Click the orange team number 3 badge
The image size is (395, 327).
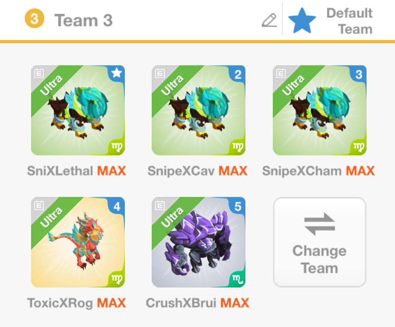(35, 18)
